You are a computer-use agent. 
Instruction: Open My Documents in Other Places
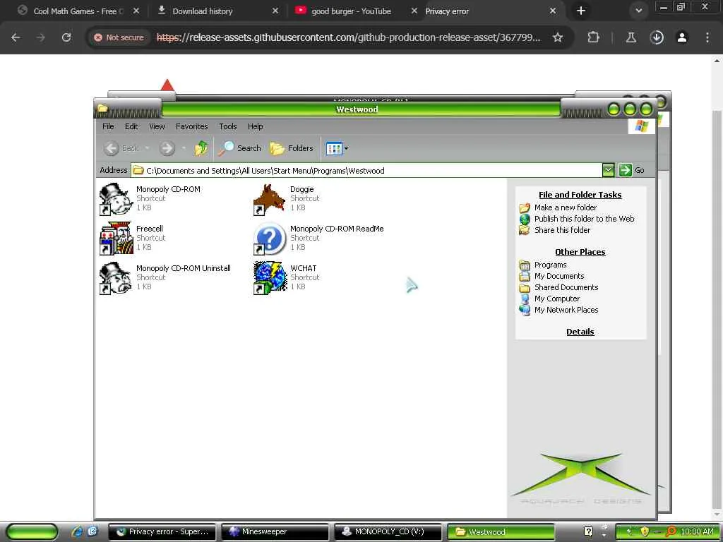(559, 276)
